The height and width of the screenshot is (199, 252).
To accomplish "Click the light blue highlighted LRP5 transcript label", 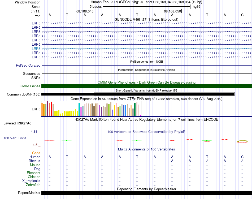I will 36,49.
